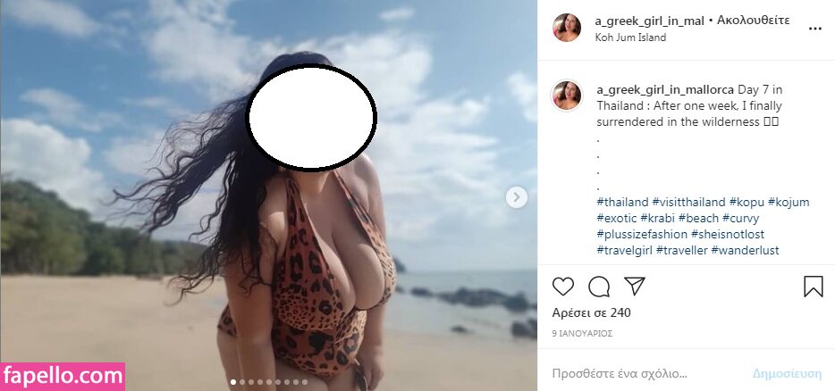This screenshot has height=391, width=835.
Task: Click the Δημοσίευση post button
Action: point(787,373)
